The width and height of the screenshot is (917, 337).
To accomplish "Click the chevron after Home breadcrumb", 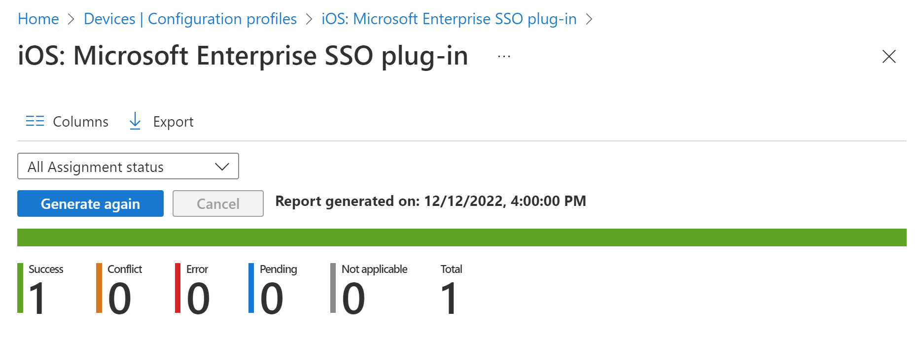I will click(71, 19).
